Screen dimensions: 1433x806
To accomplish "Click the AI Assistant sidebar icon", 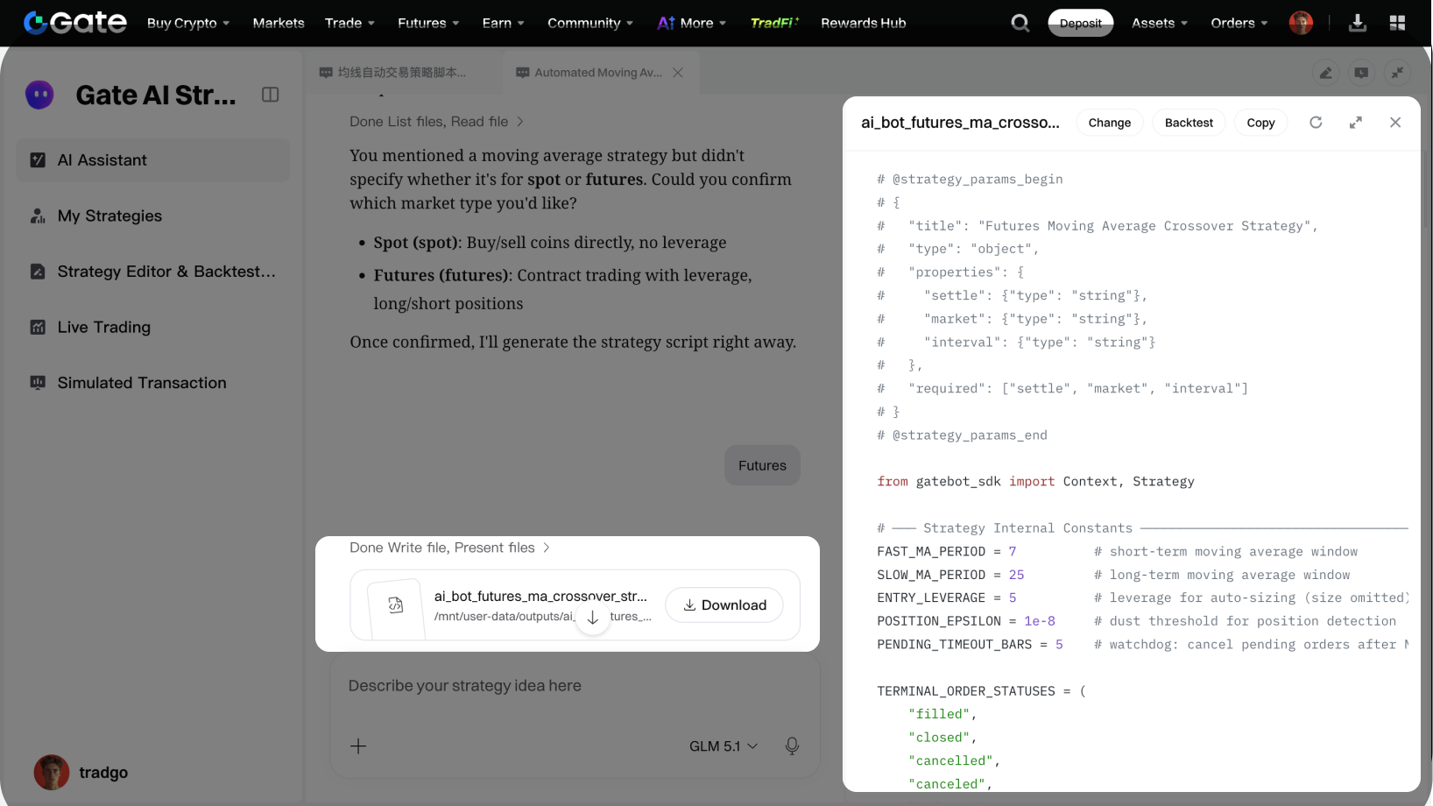I will point(38,160).
